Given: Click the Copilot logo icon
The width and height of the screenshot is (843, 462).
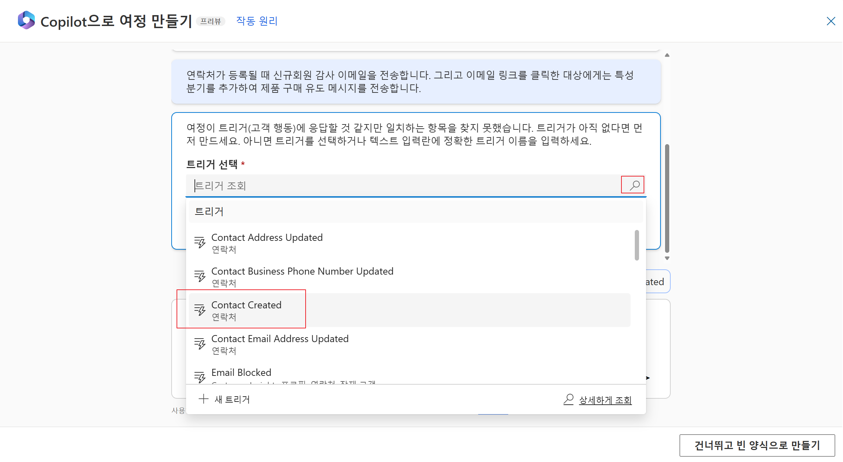Looking at the screenshot, I should pos(26,20).
